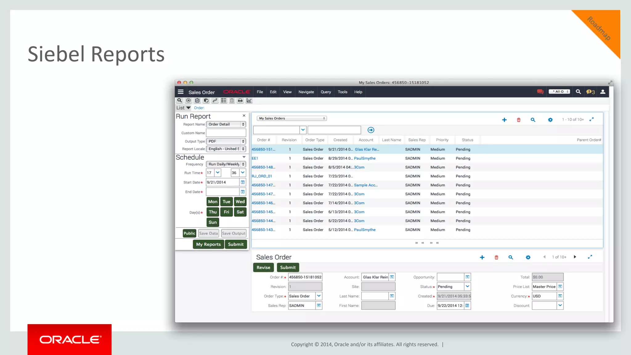Viewport: 631px width, 355px height.
Task: Add a new record in the Sales Order form
Action: [482, 257]
